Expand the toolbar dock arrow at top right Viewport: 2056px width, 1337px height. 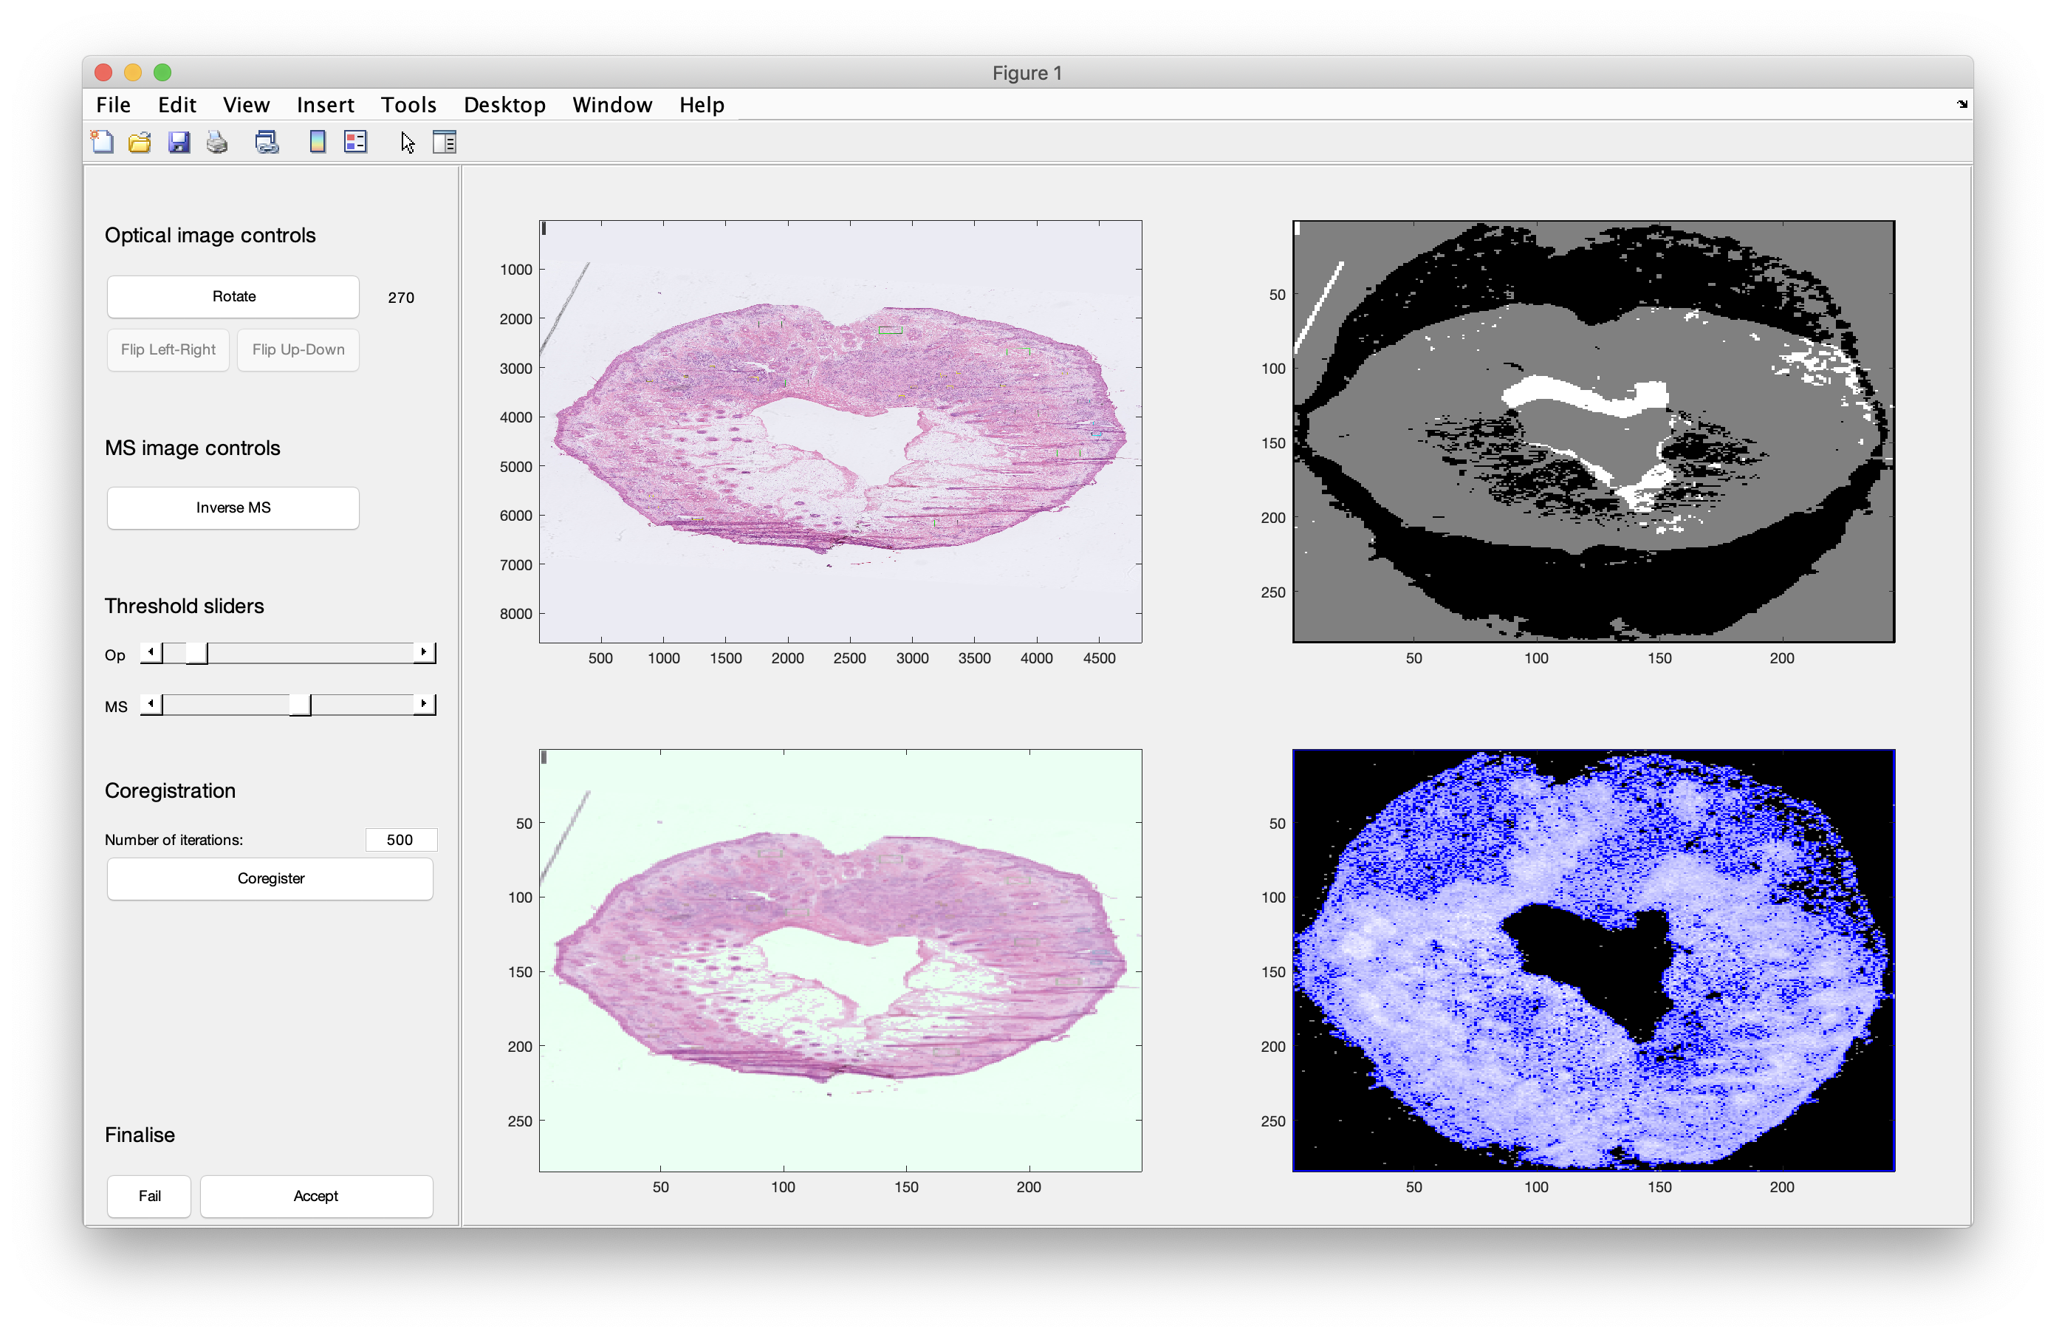[1961, 103]
